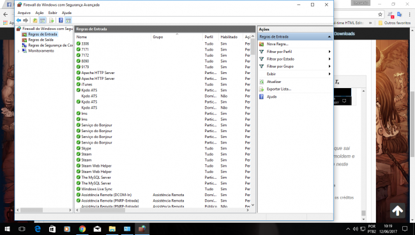The image size is (415, 235).
Task: Select the Monitoramento tree node
Action: coord(41,51)
